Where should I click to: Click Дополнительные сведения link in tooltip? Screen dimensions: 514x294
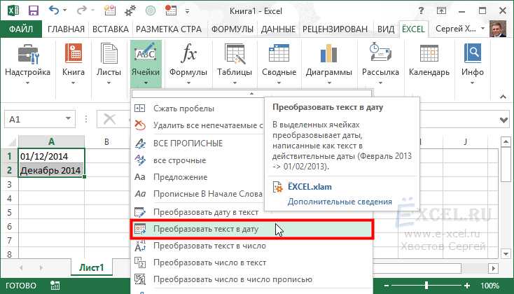[340, 202]
